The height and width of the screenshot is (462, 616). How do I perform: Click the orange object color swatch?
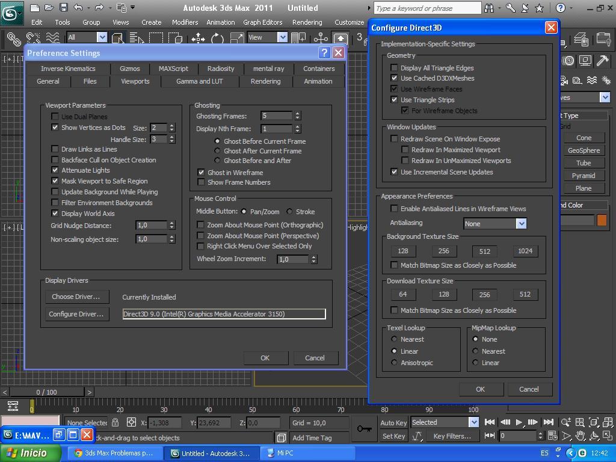(x=602, y=220)
